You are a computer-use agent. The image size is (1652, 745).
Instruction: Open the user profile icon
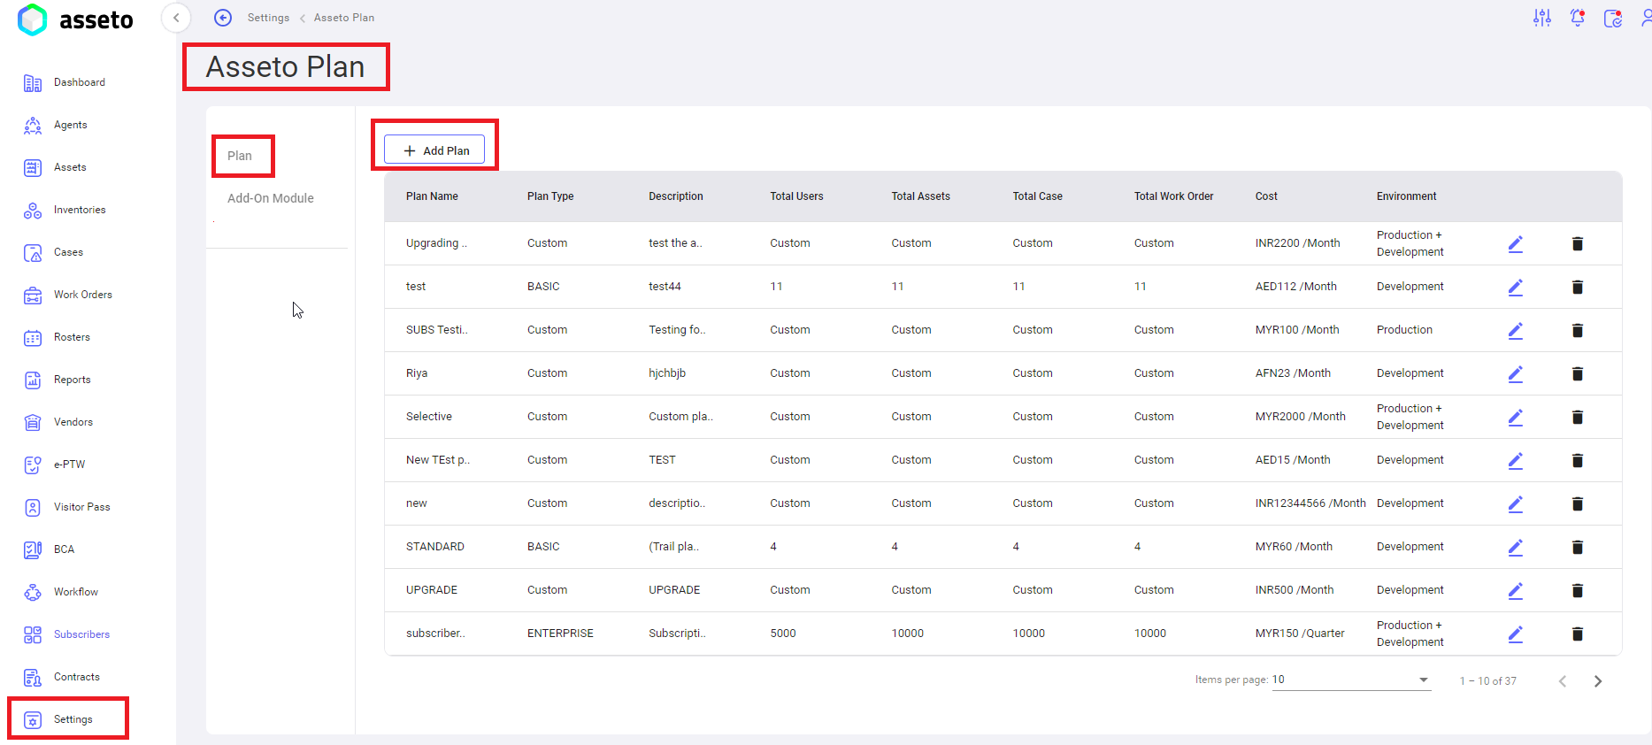(x=1645, y=18)
